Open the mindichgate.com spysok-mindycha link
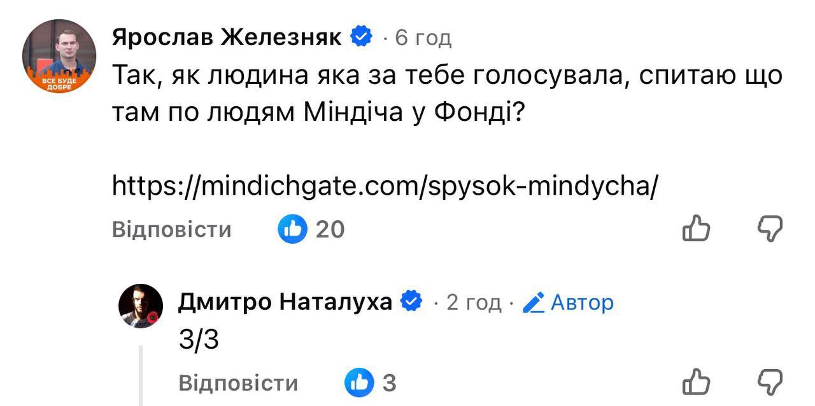 (384, 185)
